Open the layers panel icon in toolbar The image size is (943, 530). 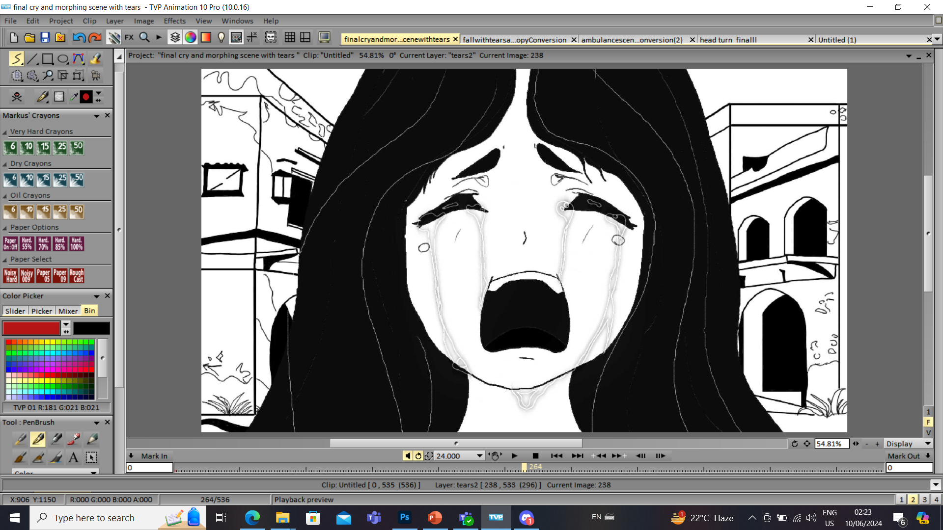pos(175,37)
